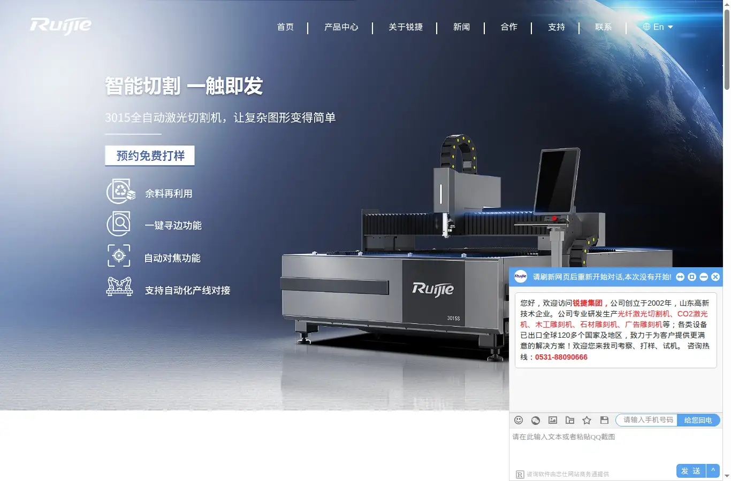This screenshot has height=481, width=731.
Task: Open the emoji picker in chat
Action: [519, 420]
